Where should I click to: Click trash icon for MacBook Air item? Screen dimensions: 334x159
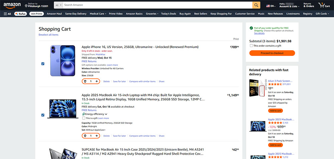85,136
